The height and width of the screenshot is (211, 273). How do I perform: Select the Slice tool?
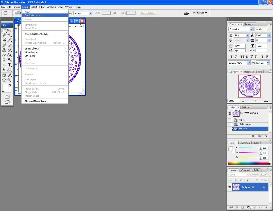tap(9, 40)
